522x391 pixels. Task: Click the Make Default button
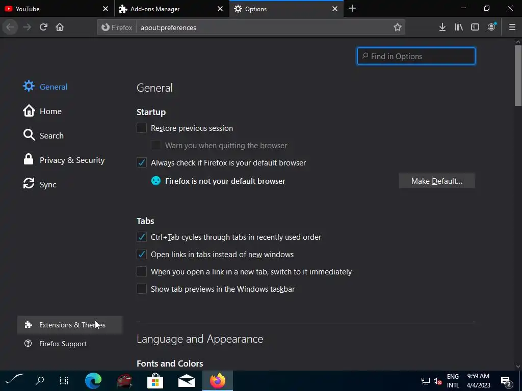(x=437, y=181)
